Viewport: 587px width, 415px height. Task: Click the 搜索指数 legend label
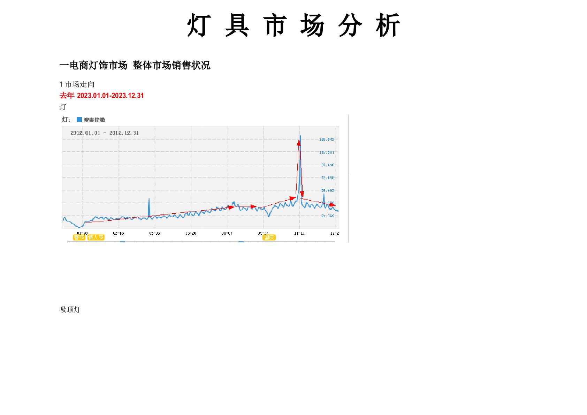coord(94,120)
